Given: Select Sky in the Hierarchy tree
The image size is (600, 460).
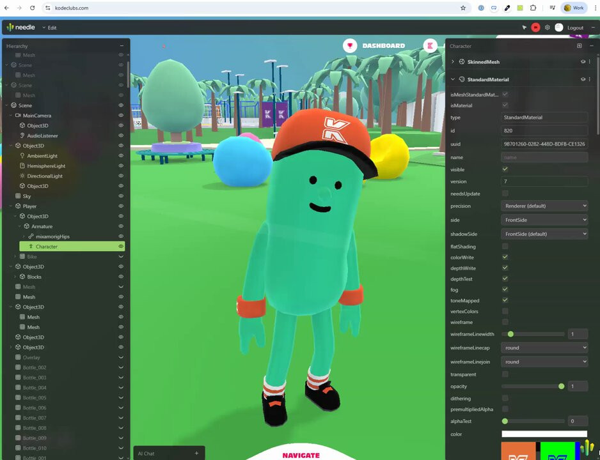Looking at the screenshot, I should click(27, 196).
